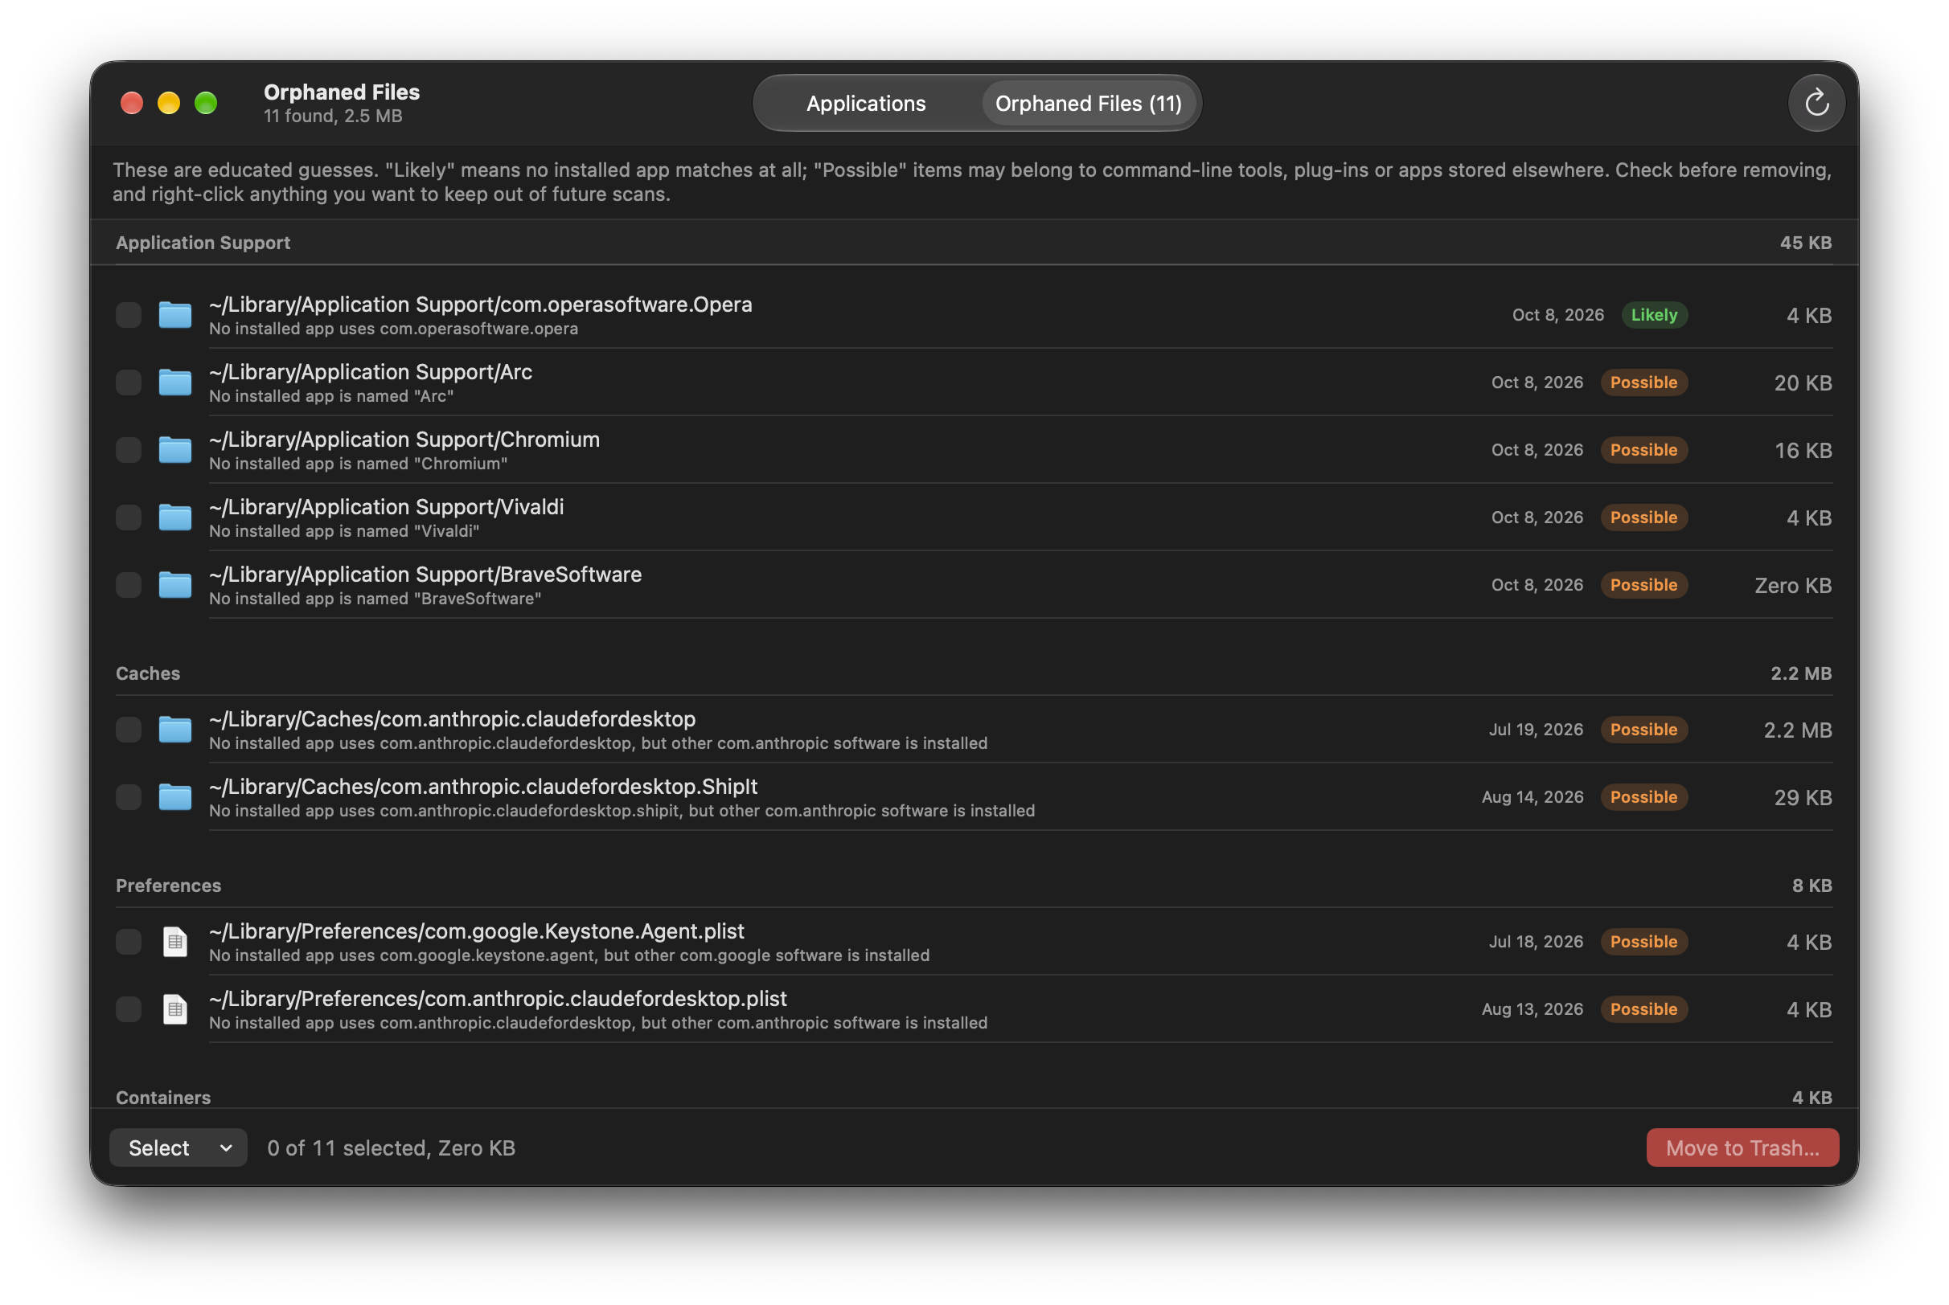Click the claudefordesktop.plist document icon

click(x=174, y=1009)
